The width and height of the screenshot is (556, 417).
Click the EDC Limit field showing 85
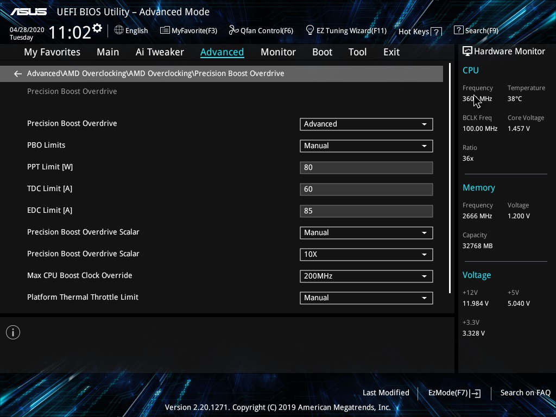point(367,211)
